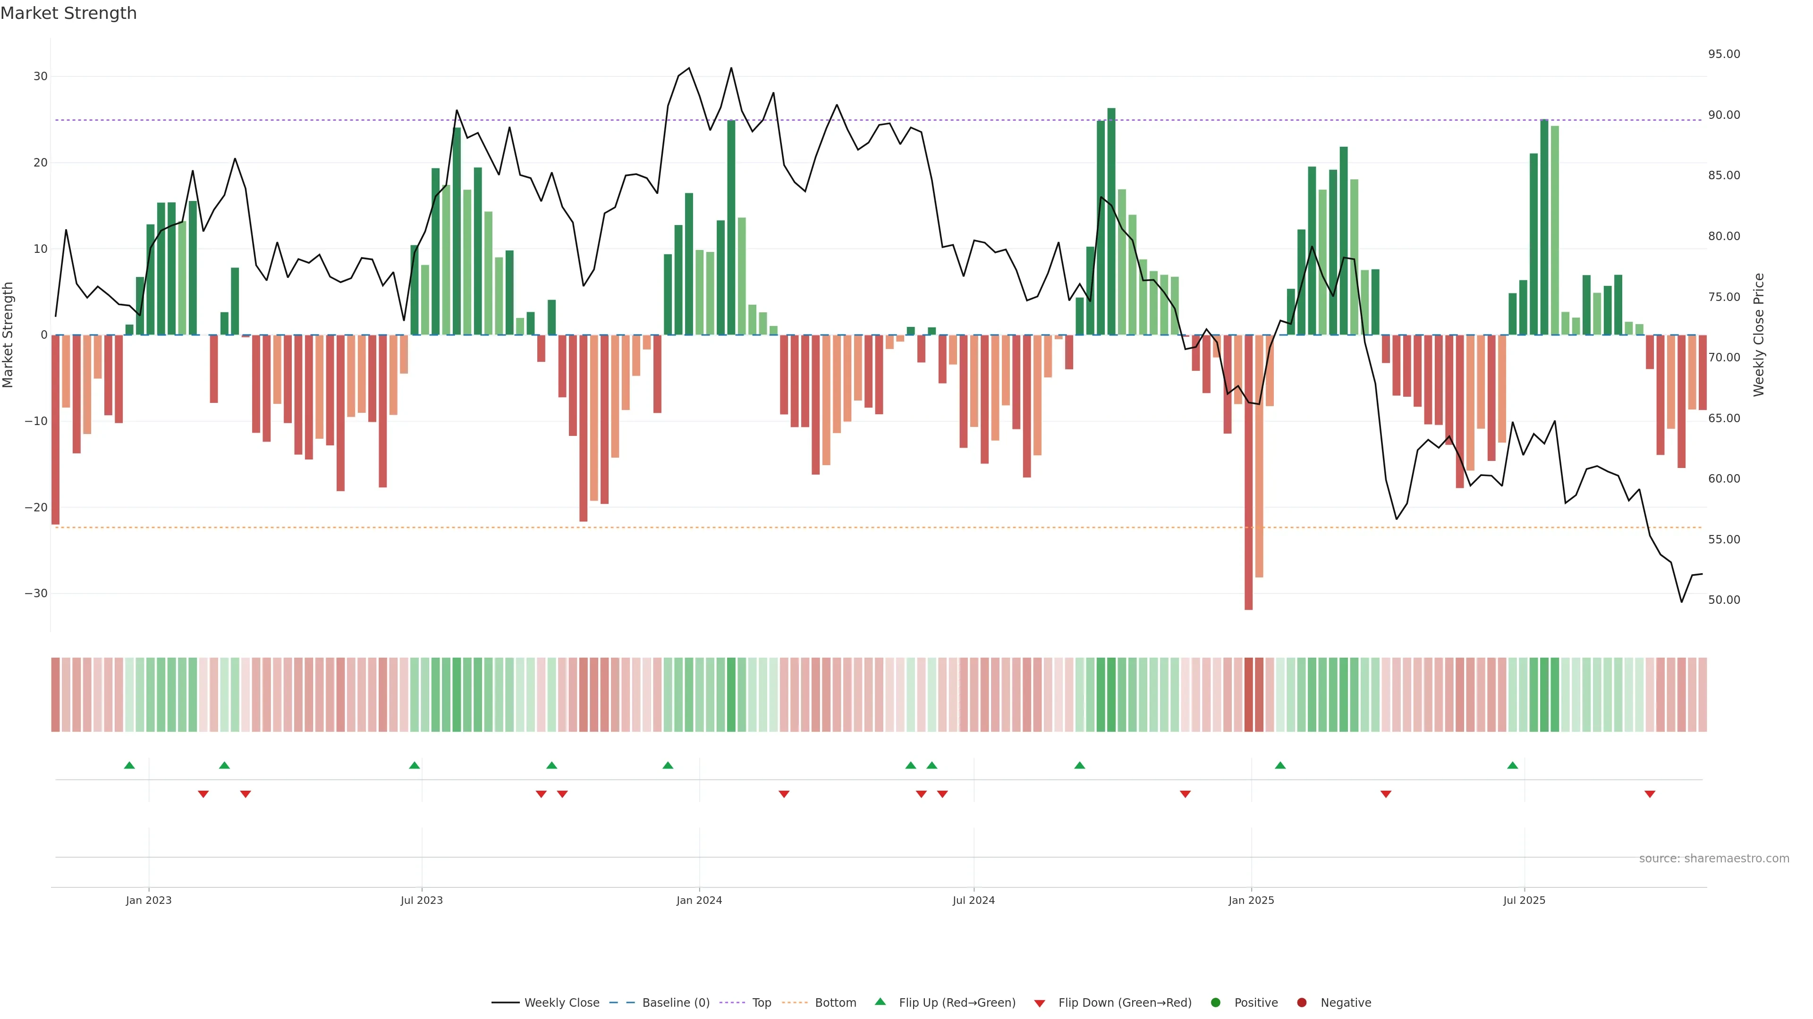Image resolution: width=1813 pixels, height=1019 pixels.
Task: Click the red Flip Down legend triangle
Action: (1040, 1003)
